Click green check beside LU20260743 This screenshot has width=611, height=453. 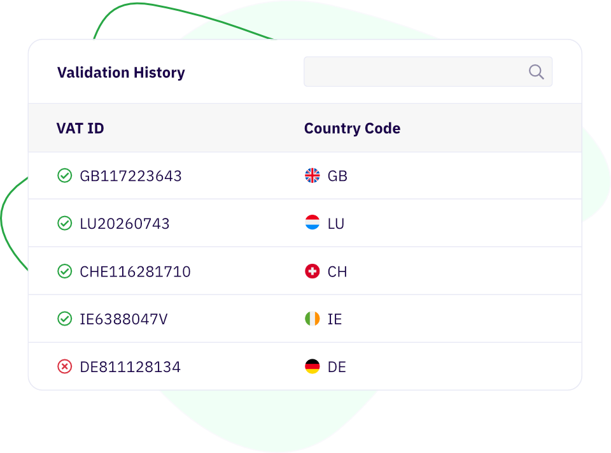64,224
